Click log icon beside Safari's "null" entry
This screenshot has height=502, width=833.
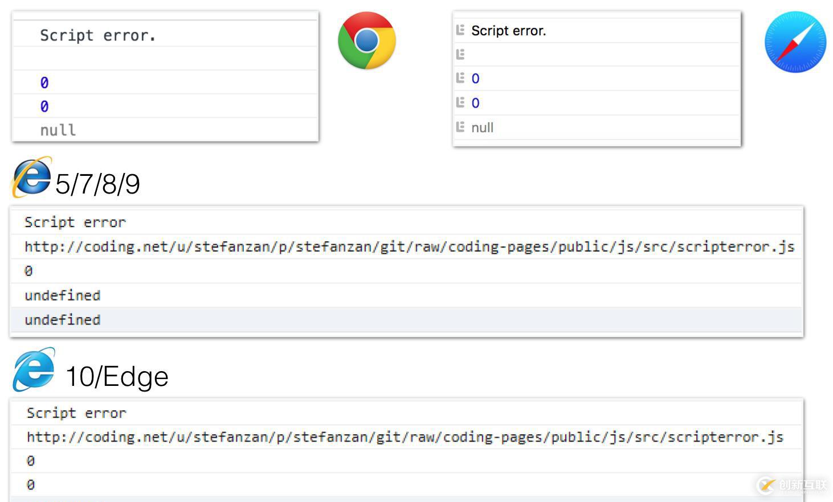coord(460,127)
